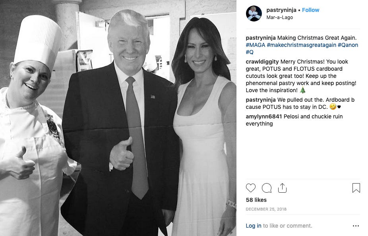This screenshot has height=236, width=368.
Task: Follow the pastryninja account
Action: coord(310,10)
